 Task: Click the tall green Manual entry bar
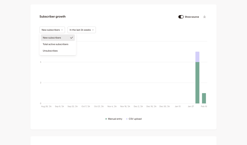coord(197,83)
